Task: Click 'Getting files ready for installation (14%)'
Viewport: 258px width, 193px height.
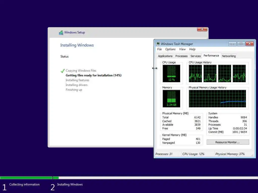Action: click(93, 75)
